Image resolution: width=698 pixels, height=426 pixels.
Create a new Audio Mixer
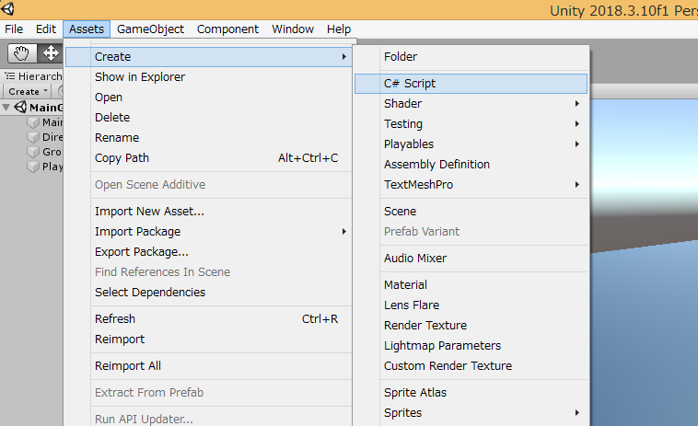click(x=471, y=259)
